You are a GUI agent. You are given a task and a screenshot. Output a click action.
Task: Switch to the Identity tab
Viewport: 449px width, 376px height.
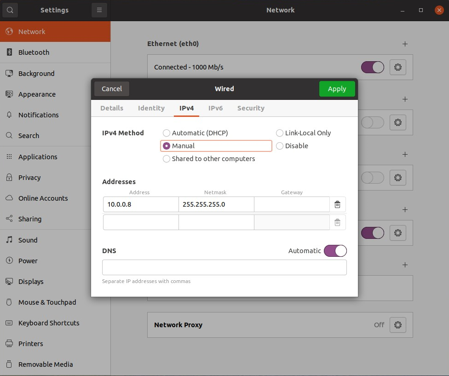point(151,108)
